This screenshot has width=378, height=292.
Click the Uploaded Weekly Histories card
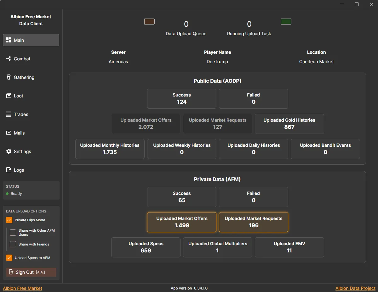[x=182, y=149]
